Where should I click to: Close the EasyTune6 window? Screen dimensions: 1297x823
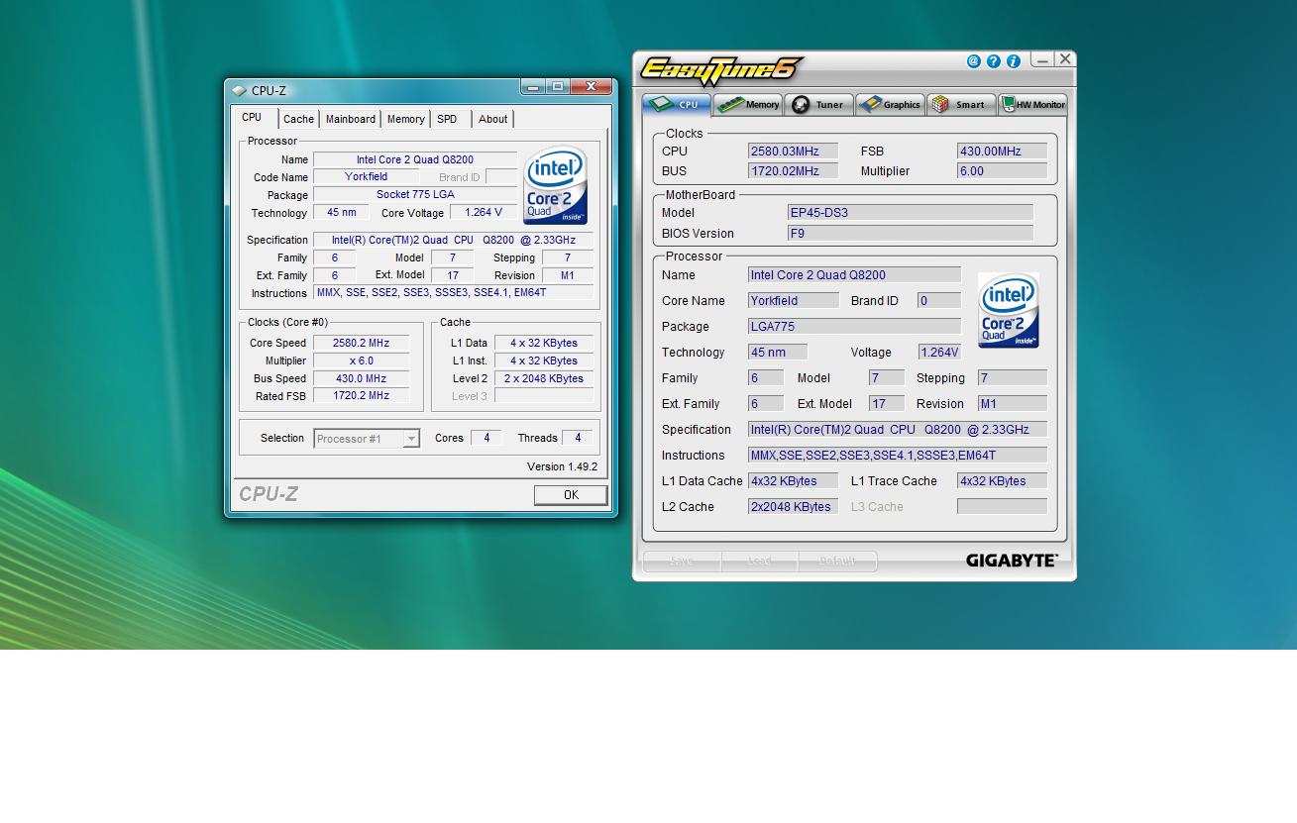[x=1065, y=59]
